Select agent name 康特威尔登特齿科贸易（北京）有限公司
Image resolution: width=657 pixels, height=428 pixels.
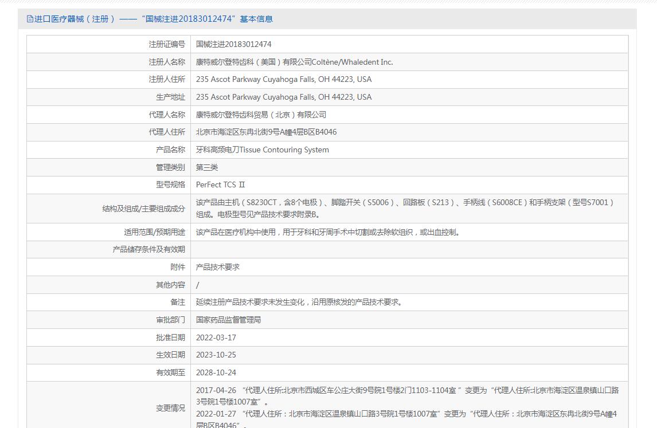click(261, 115)
